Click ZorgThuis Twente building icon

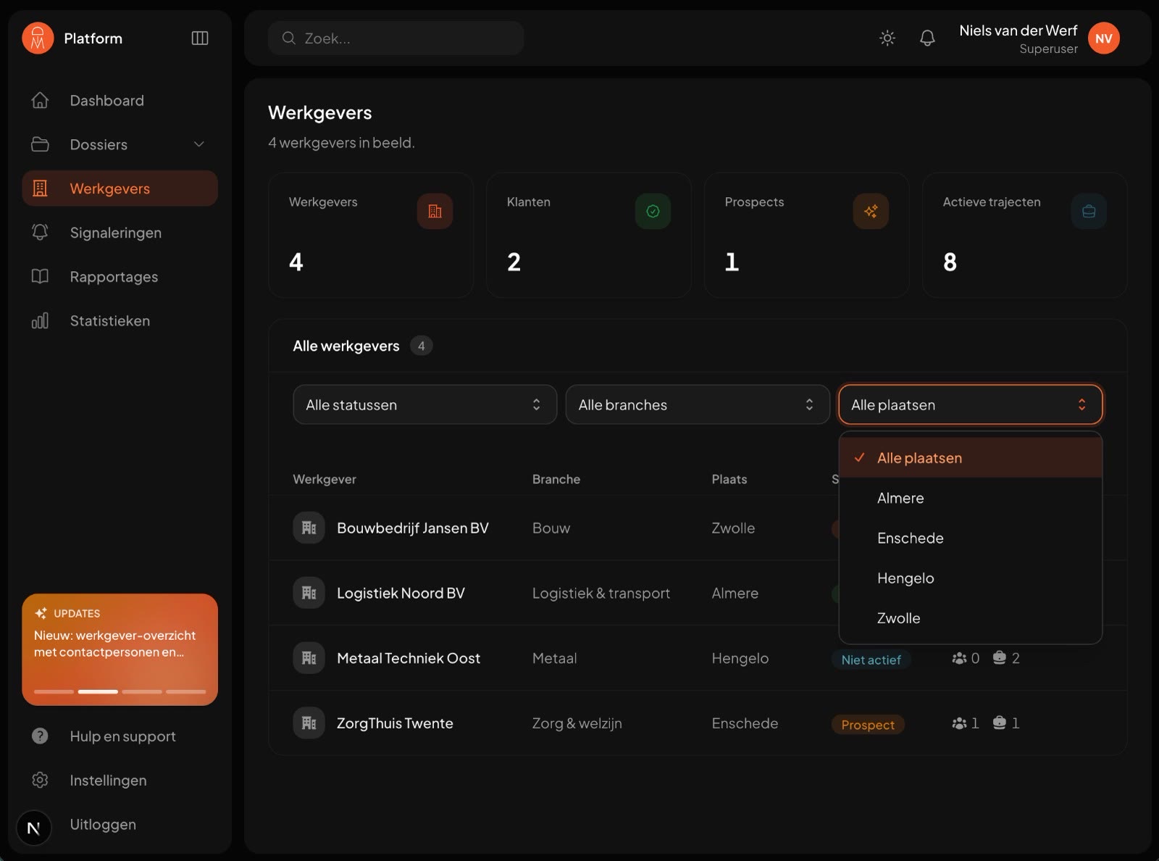309,723
